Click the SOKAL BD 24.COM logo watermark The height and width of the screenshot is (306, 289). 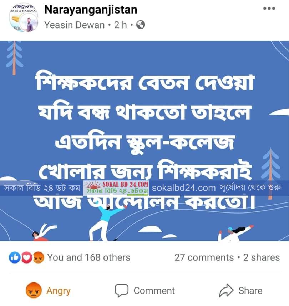pos(116,188)
